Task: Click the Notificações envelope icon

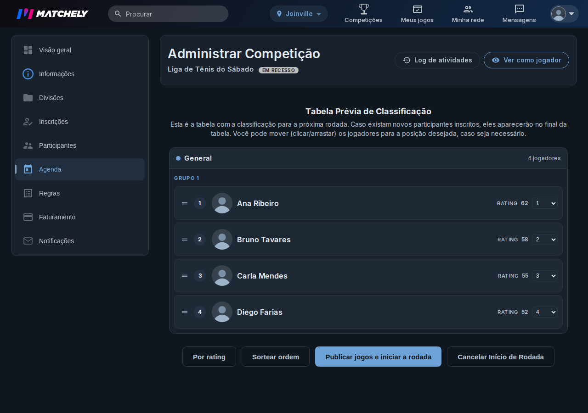Action: click(28, 241)
